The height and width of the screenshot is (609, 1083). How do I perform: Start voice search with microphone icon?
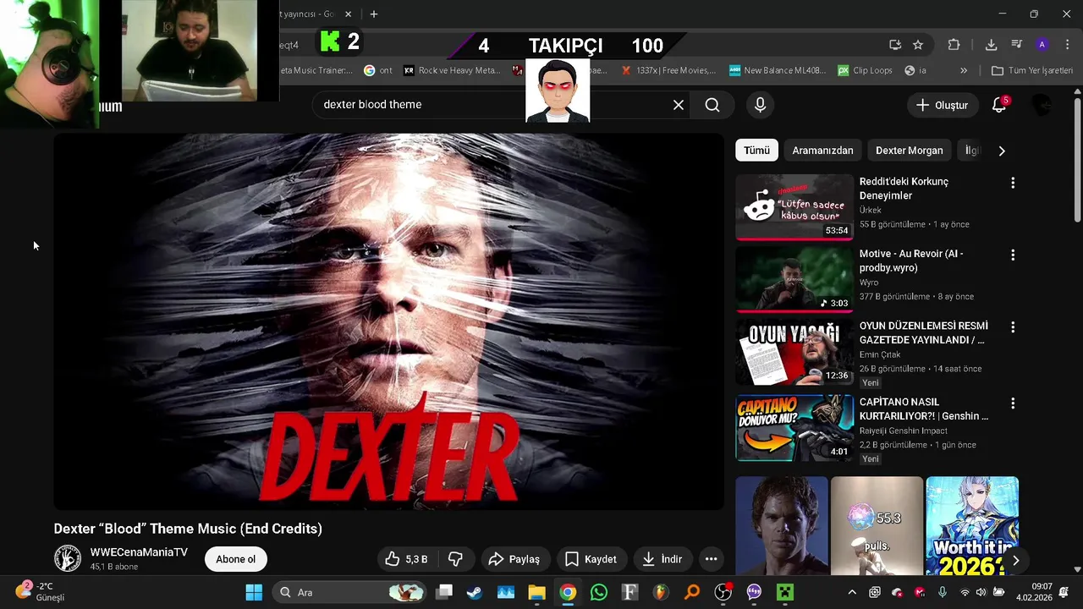tap(760, 105)
